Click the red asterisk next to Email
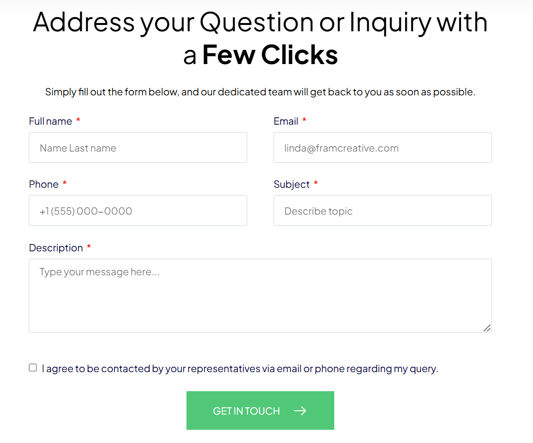This screenshot has height=443, width=533. click(304, 121)
